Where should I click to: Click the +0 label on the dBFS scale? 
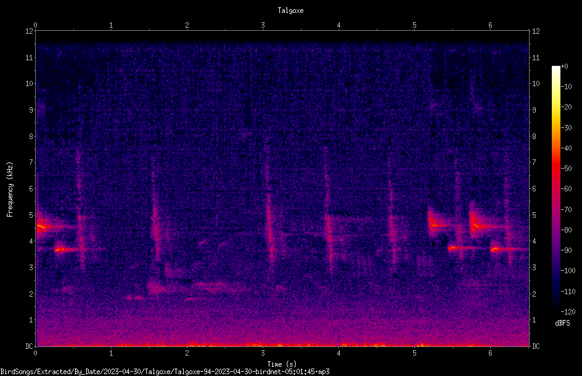click(564, 66)
